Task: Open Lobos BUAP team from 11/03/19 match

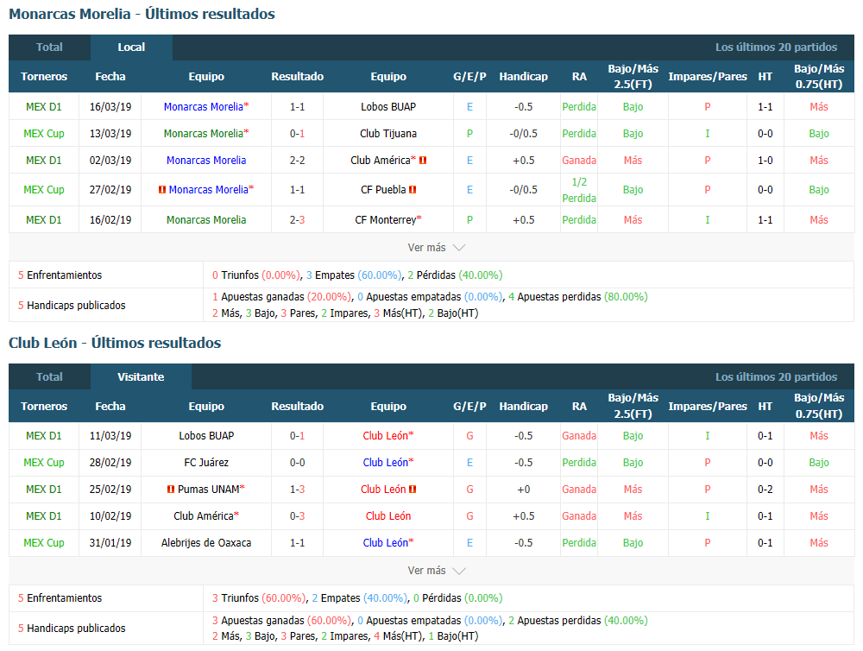Action: point(206,436)
